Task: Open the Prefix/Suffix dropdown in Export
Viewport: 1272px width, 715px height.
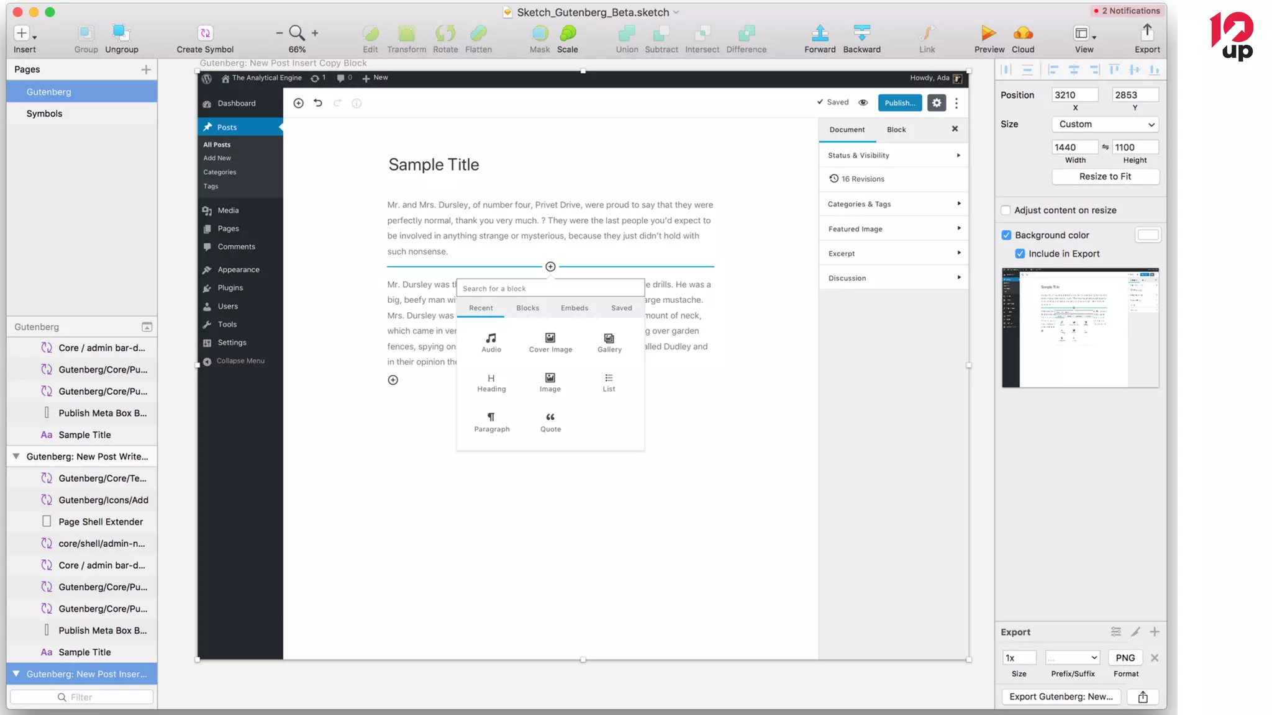Action: (x=1073, y=658)
